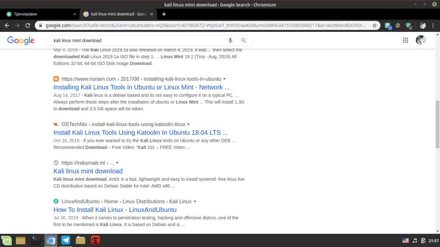Close the kali linux mint download tab
This screenshot has height=247, width=440.
152,14
